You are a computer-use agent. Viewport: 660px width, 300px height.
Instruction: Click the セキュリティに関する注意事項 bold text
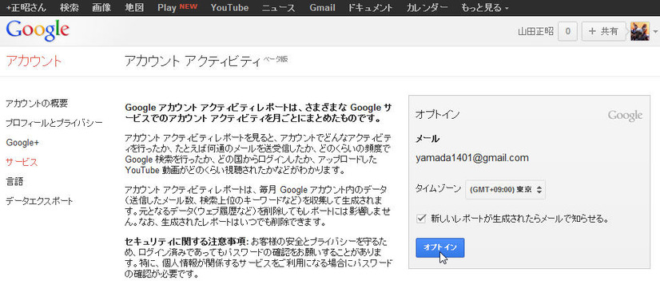[x=187, y=242]
